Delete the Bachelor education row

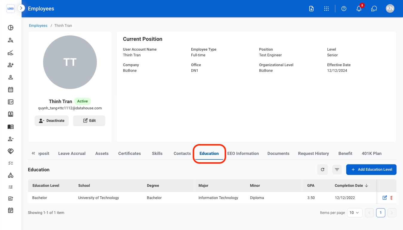click(392, 198)
